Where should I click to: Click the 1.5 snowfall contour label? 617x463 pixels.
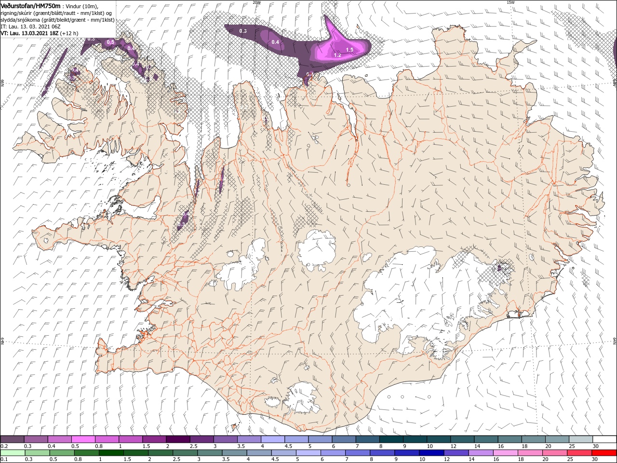coord(350,50)
